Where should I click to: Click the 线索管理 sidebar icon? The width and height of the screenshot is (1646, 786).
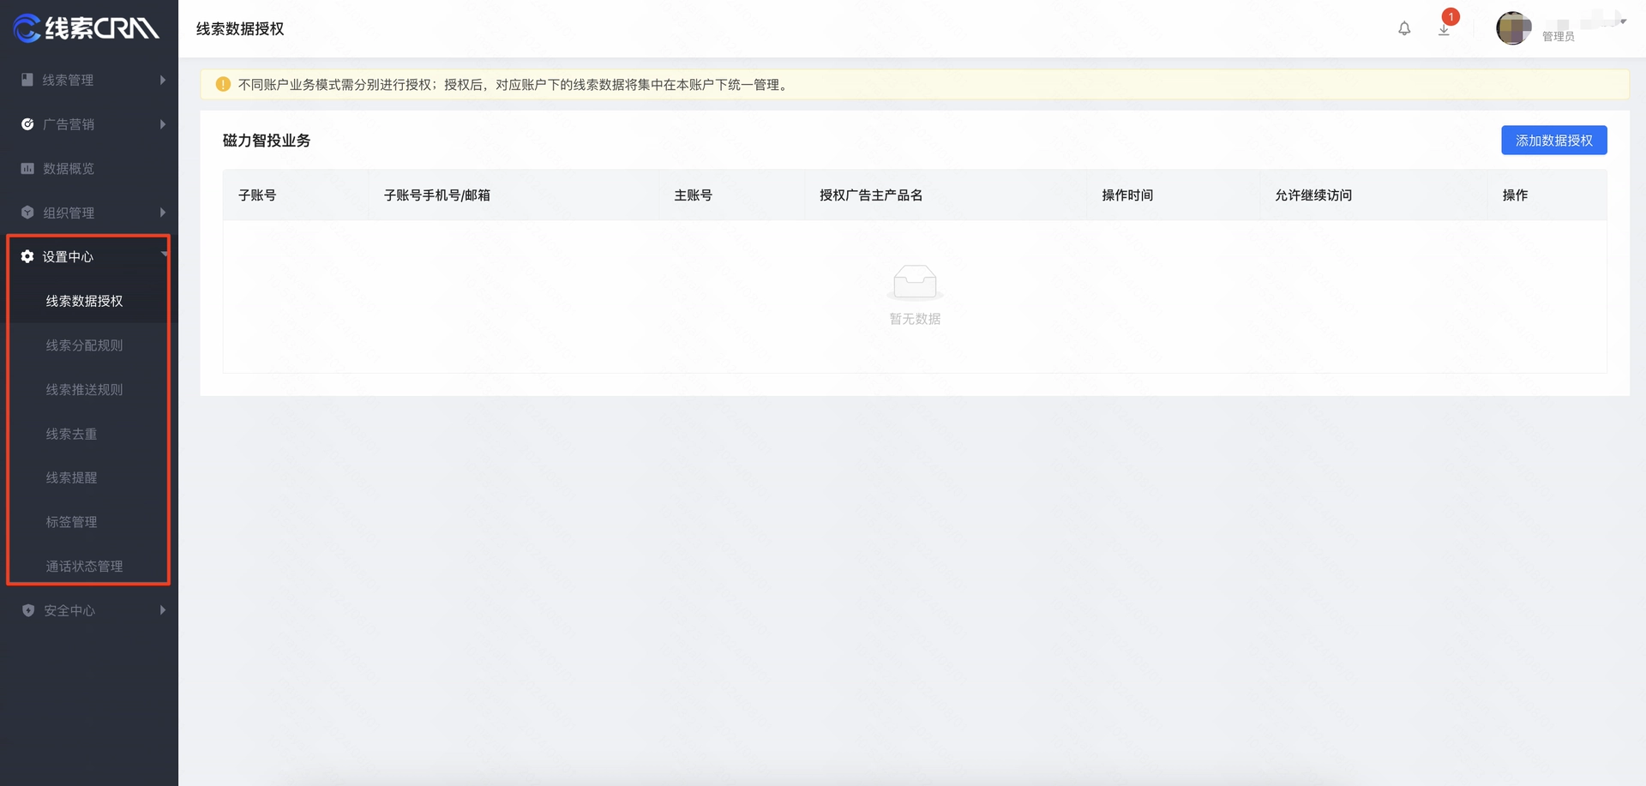coord(27,80)
